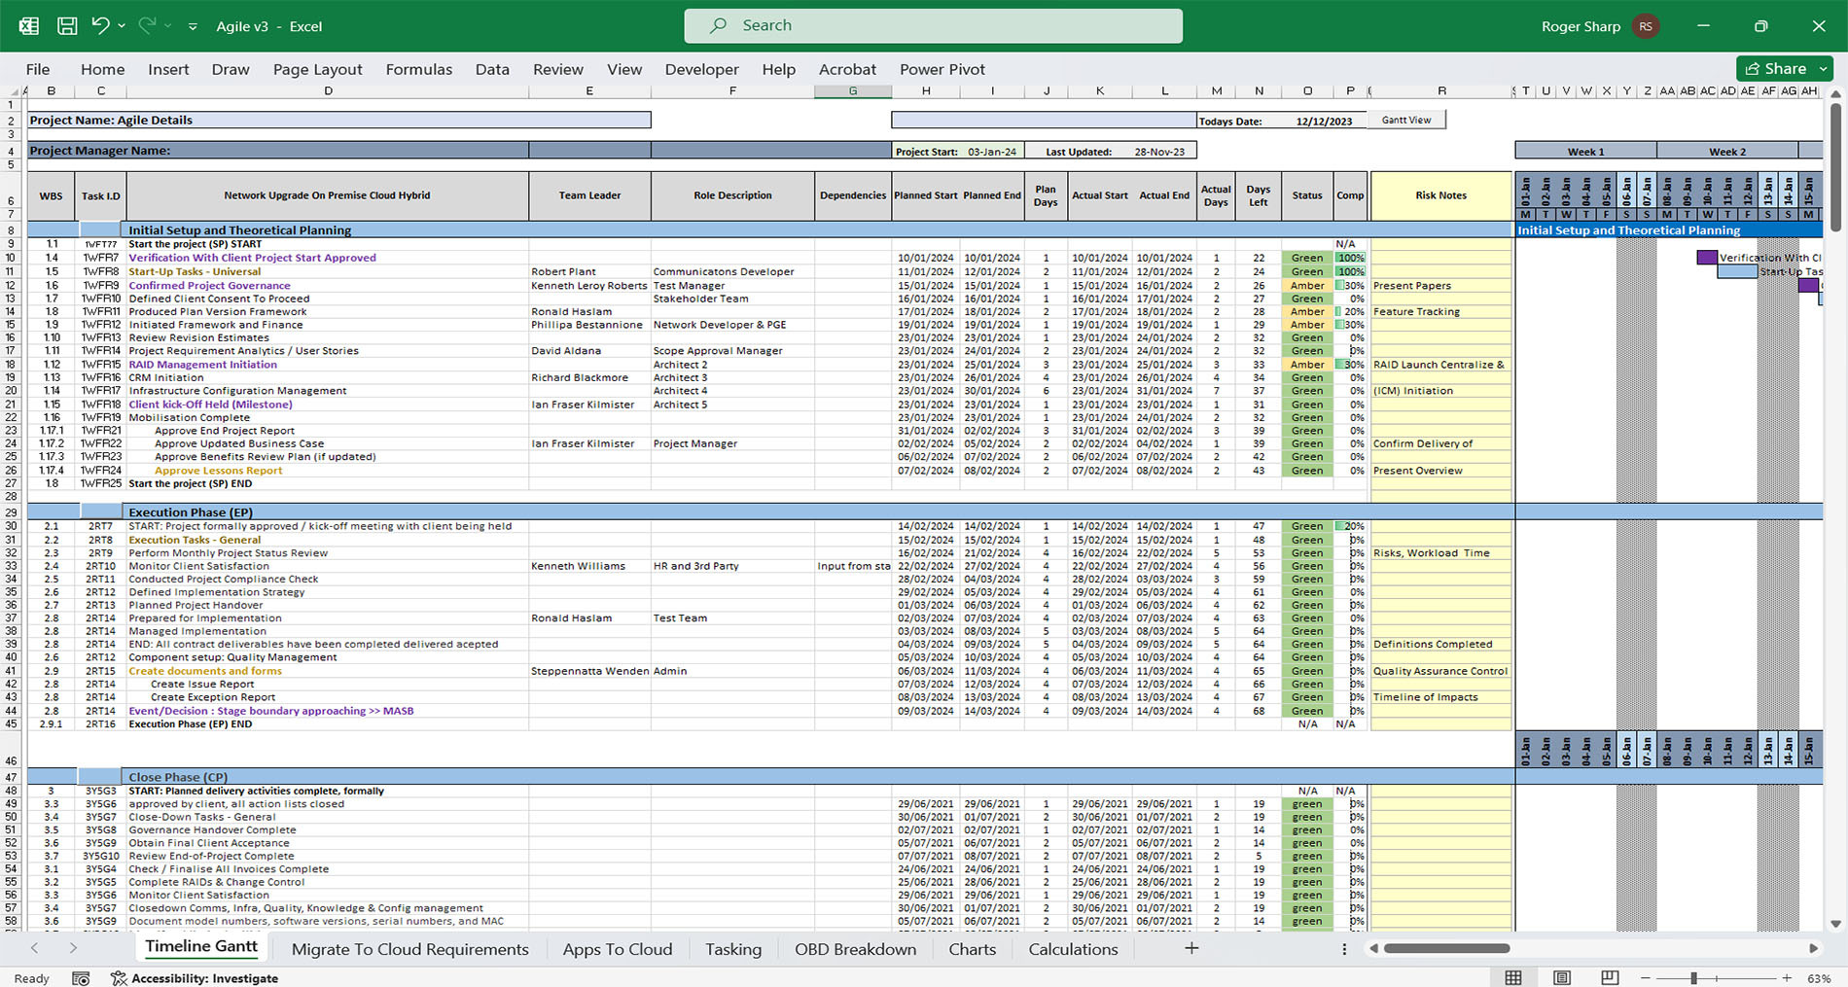Switch to Page Layout view icon
Viewport: 1848px width, 987px height.
tap(1562, 977)
